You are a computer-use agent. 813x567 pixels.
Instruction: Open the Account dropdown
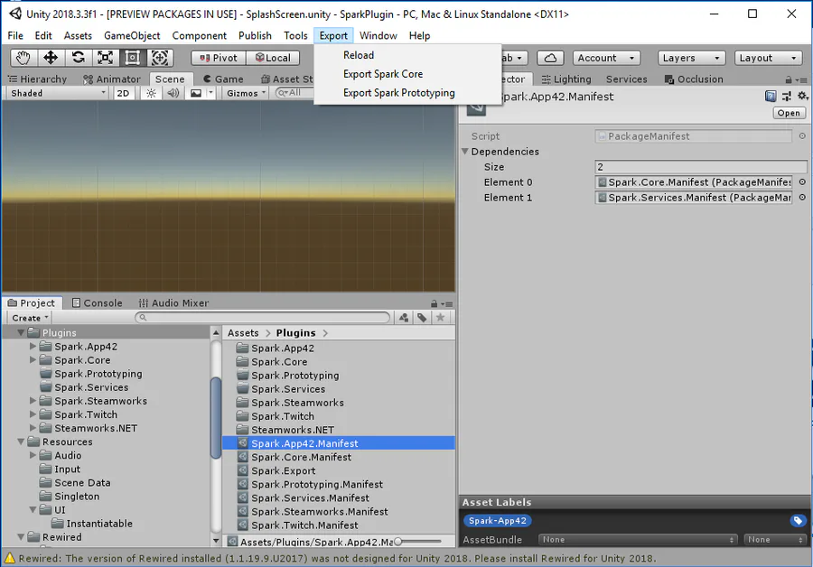606,58
